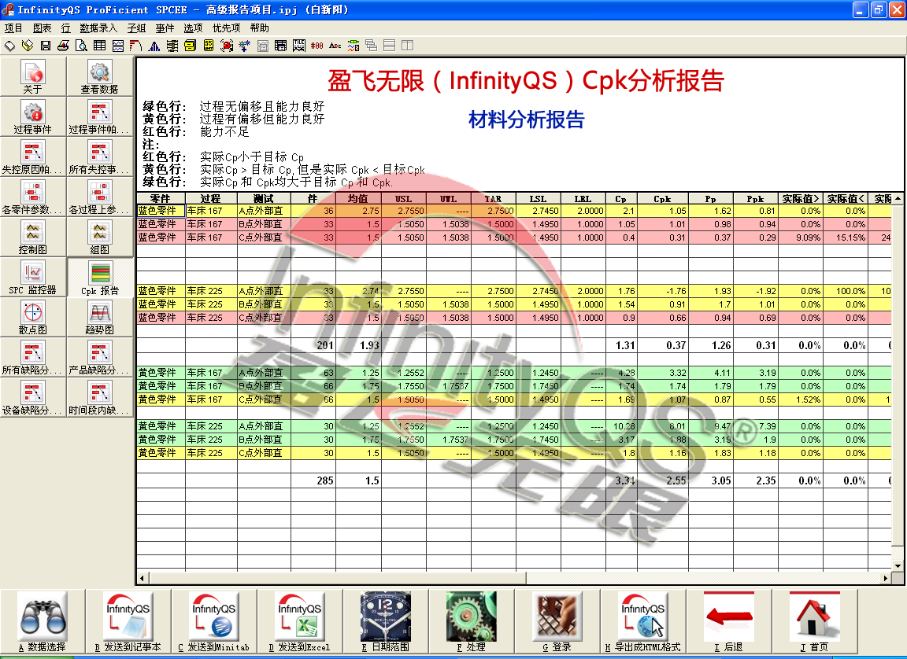Screen dimensions: 907x659
Task: Click the 285 total count cell
Action: pyautogui.click(x=313, y=480)
